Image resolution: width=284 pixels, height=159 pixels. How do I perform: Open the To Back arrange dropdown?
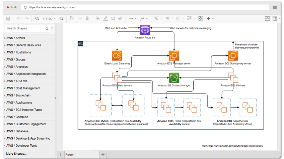click(x=169, y=18)
